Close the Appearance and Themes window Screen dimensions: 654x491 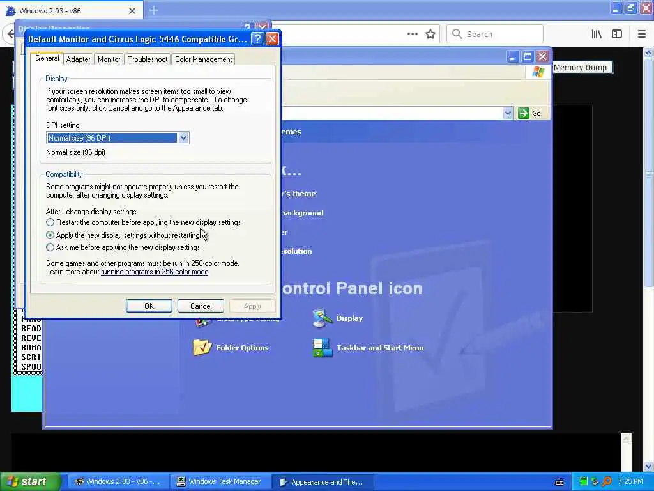542,57
